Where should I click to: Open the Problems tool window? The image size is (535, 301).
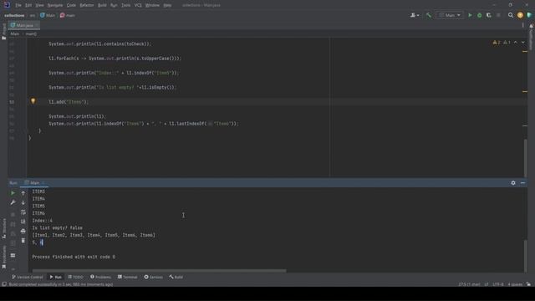(x=100, y=277)
